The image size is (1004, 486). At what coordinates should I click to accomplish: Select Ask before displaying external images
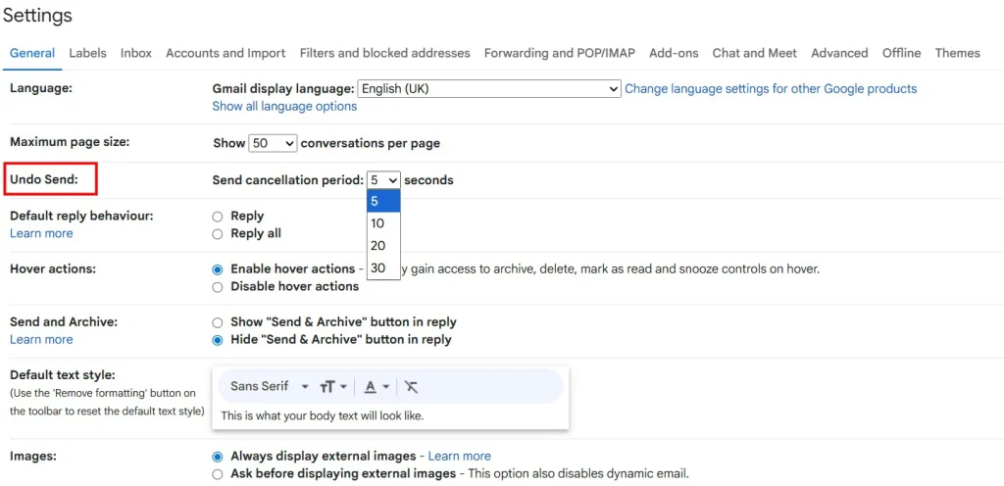tap(218, 474)
